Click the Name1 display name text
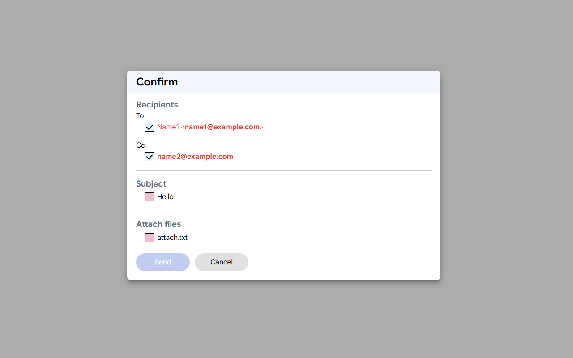573x358 pixels. click(x=168, y=127)
